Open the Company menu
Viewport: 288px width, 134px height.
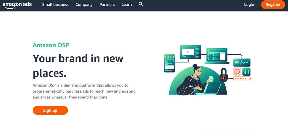coord(84,5)
